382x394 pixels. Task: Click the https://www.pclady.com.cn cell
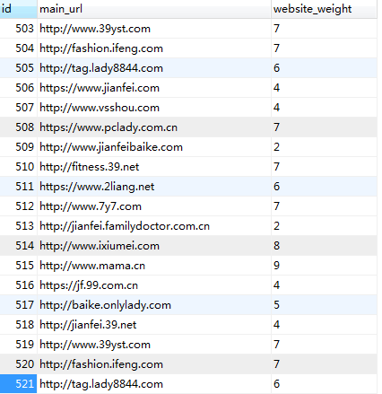(x=154, y=127)
